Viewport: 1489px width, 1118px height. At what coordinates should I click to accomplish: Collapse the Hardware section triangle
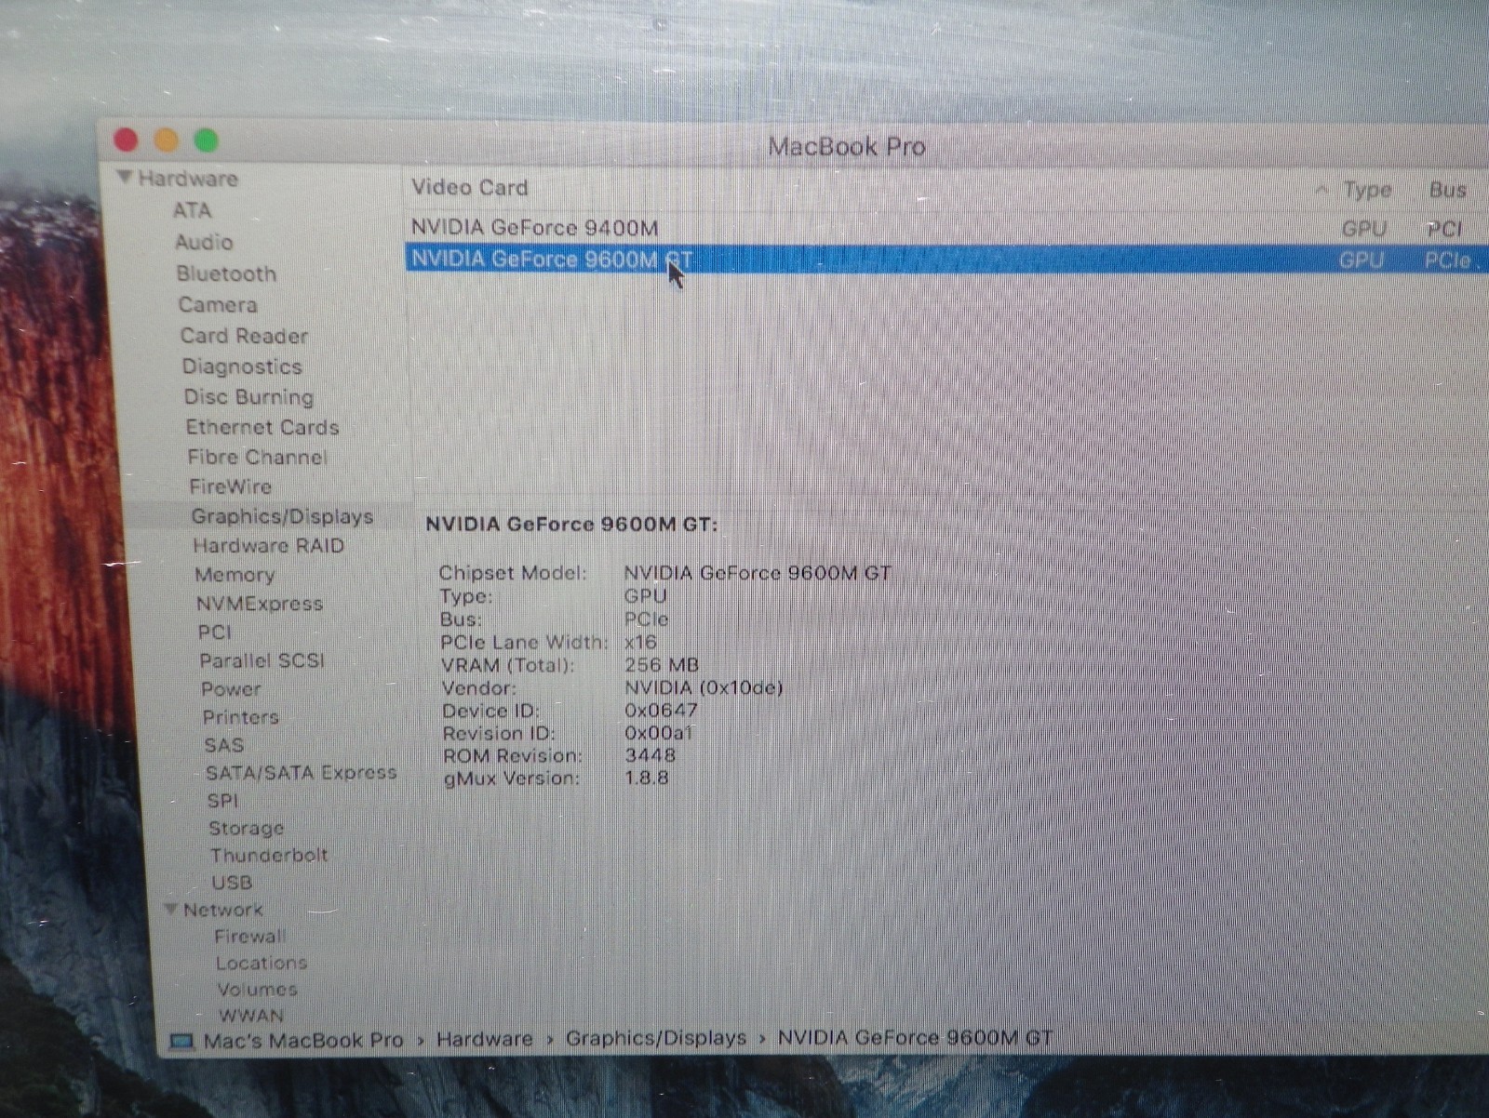pos(125,177)
